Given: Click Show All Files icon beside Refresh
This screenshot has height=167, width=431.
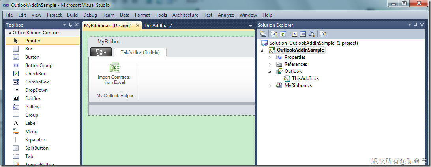Looking at the screenshot, I should (274, 34).
